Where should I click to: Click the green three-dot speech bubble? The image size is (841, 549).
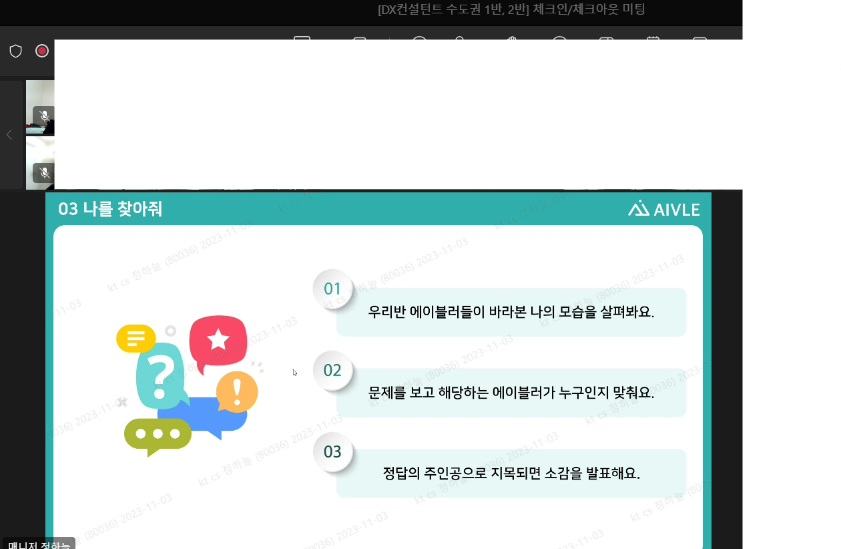(158, 435)
